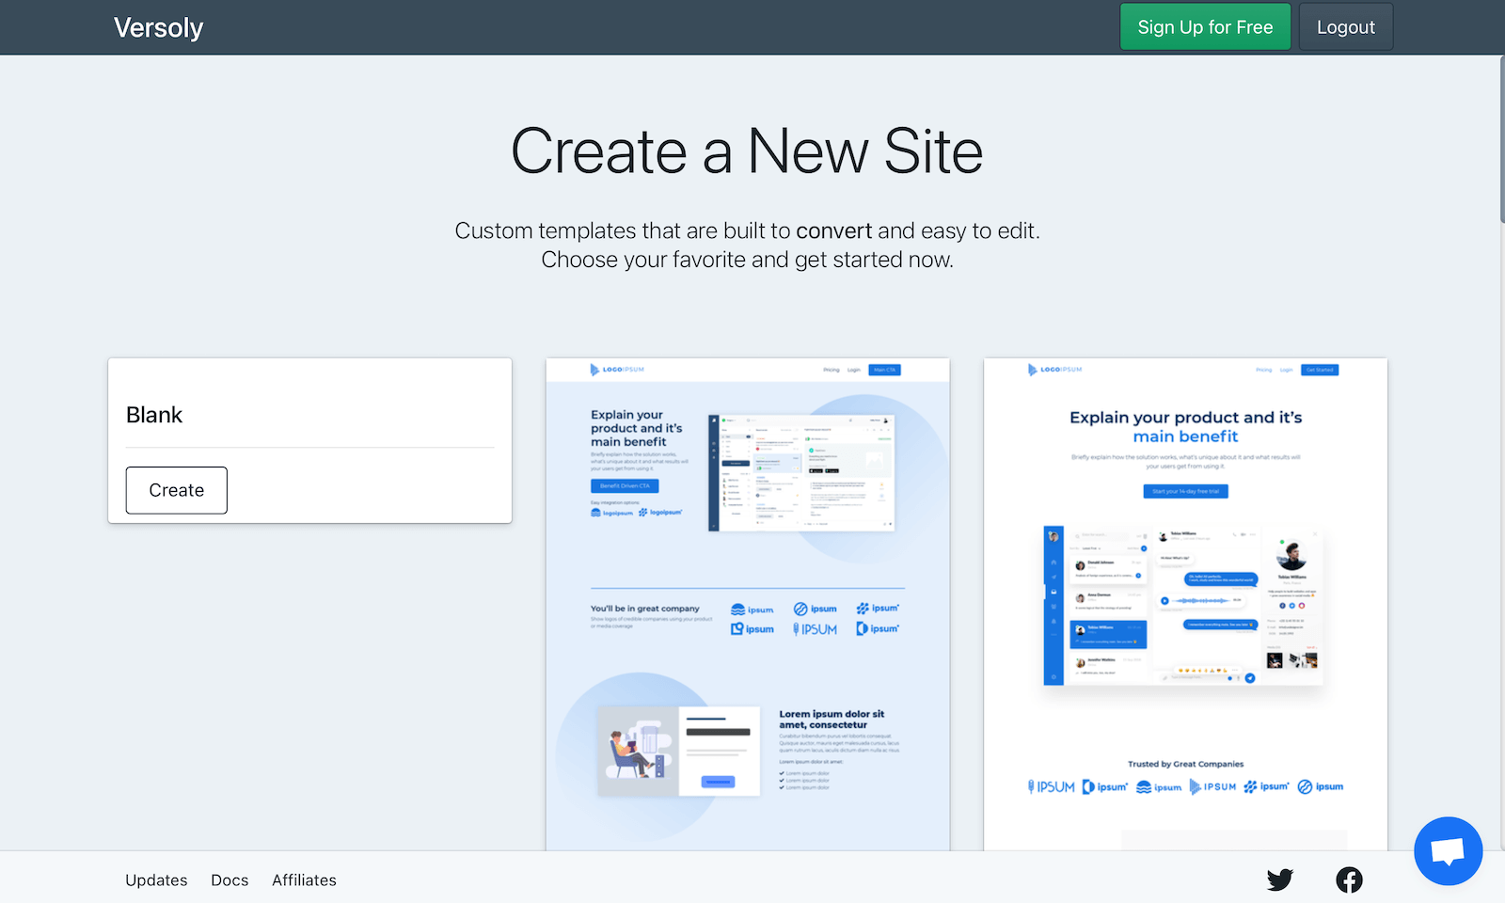Screen dimensions: 1505x903
Task: Click the page vertical scrollbar
Action: [1501, 139]
